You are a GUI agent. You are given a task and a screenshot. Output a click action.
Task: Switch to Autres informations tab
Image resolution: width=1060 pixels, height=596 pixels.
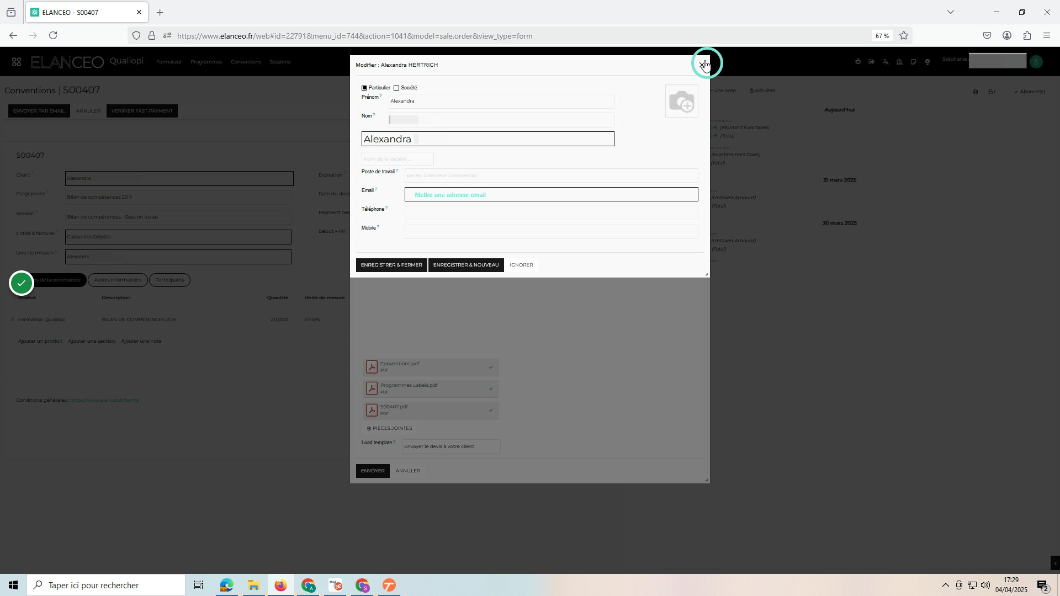click(x=118, y=280)
